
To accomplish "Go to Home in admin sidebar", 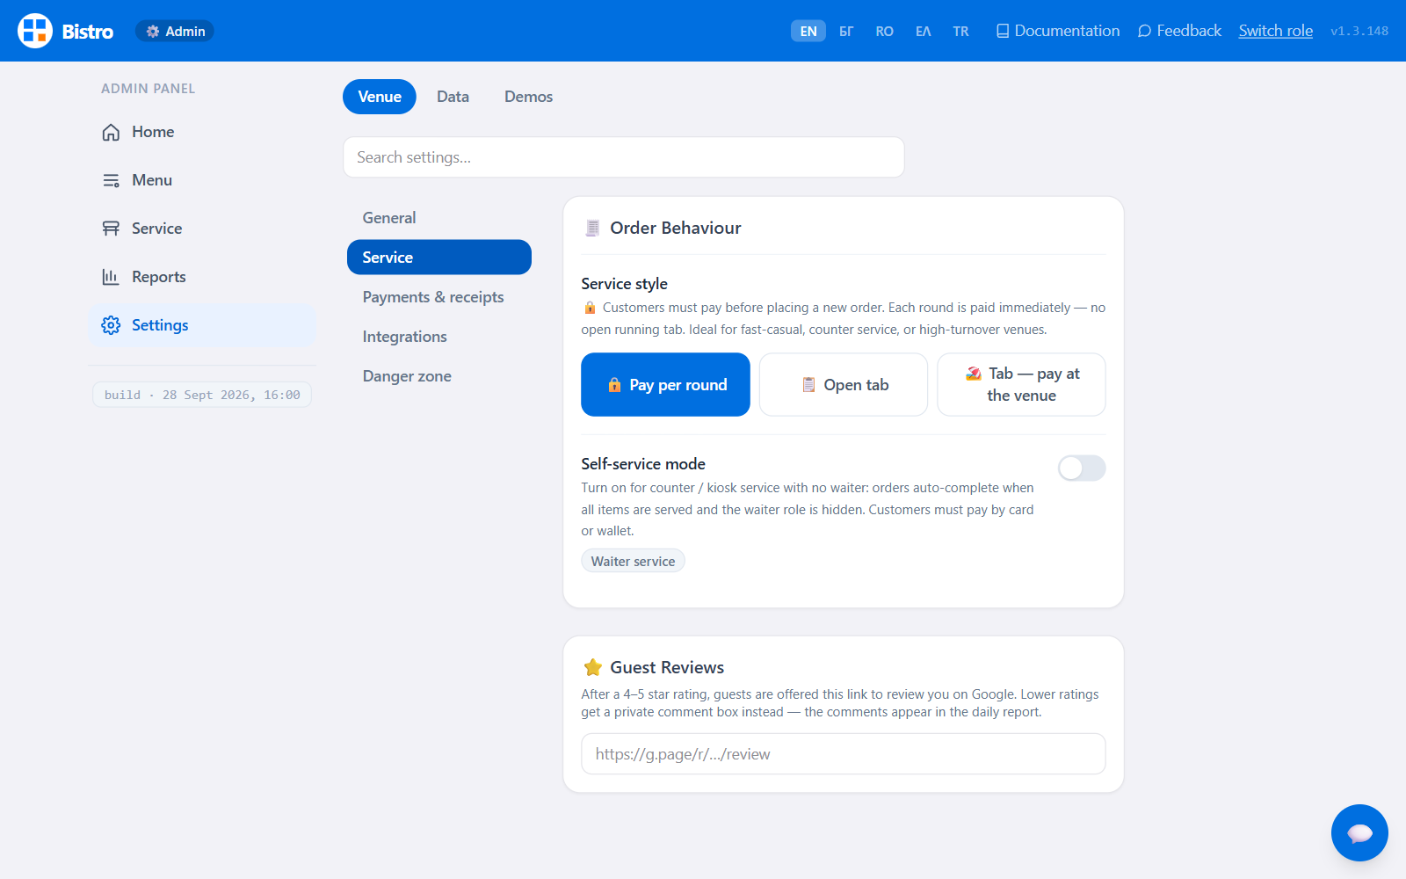I will [x=202, y=132].
